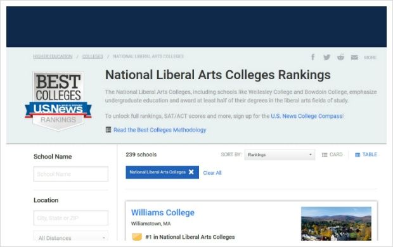Image resolution: width=393 pixels, height=247 pixels.
Task: Click the 'National Liberal Arts Colleges' breadcrumb text
Action: pos(148,56)
